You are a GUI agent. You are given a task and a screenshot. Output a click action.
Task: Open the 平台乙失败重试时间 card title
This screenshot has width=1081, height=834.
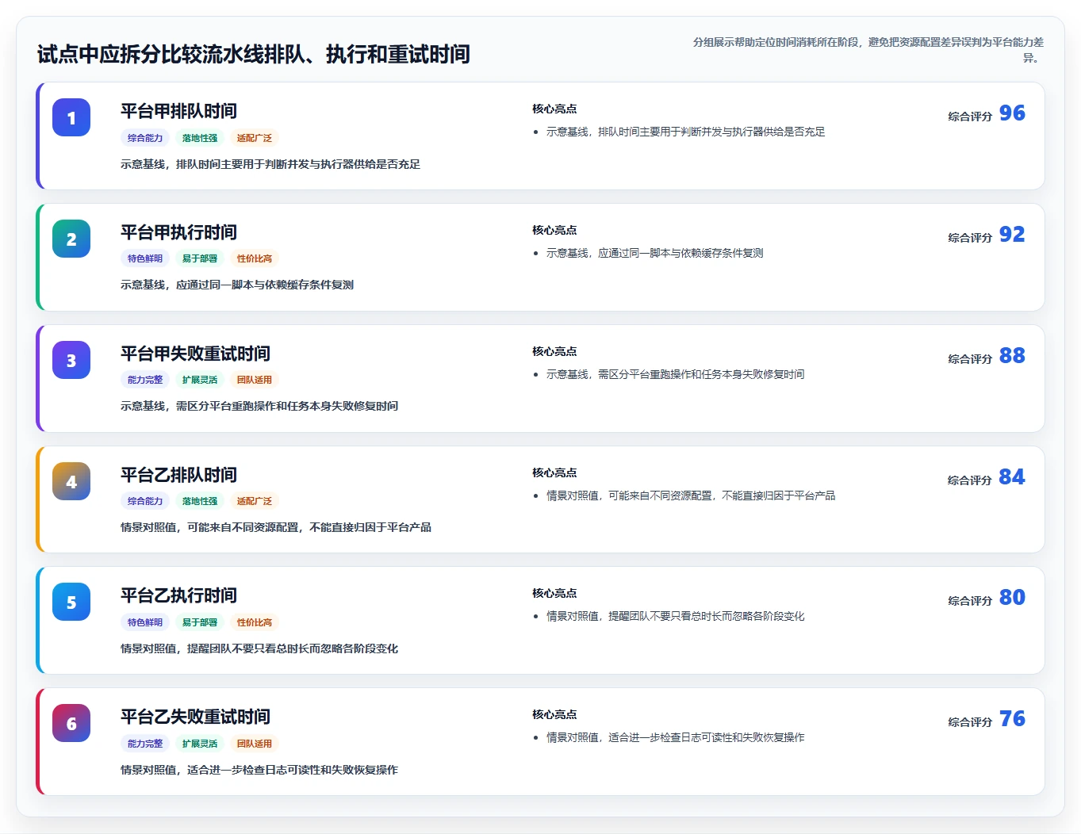point(195,717)
